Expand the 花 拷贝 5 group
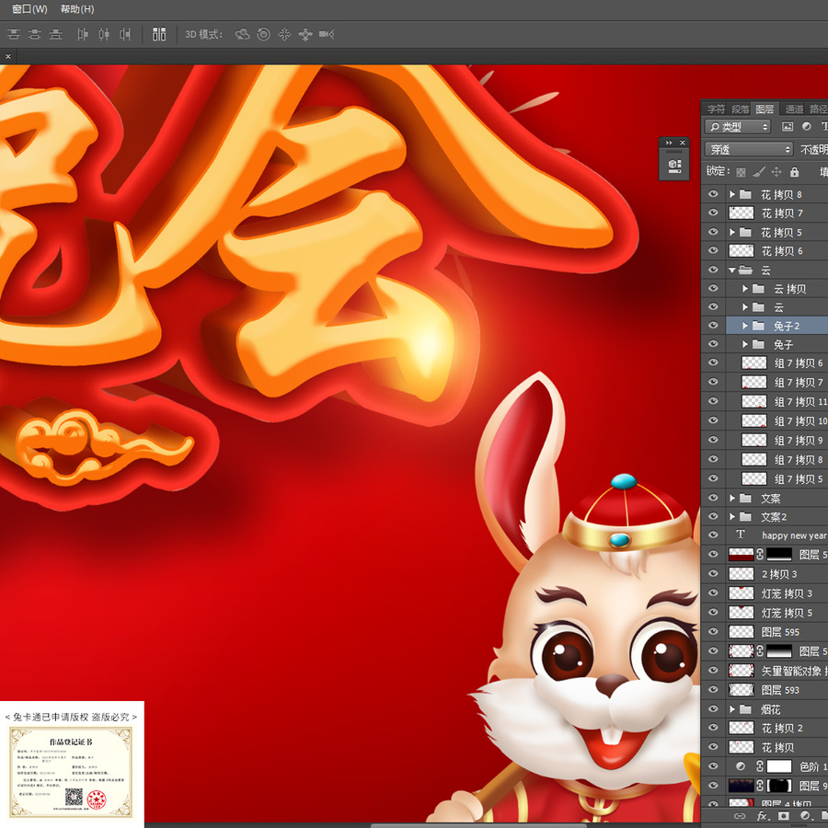The width and height of the screenshot is (828, 828). click(732, 232)
